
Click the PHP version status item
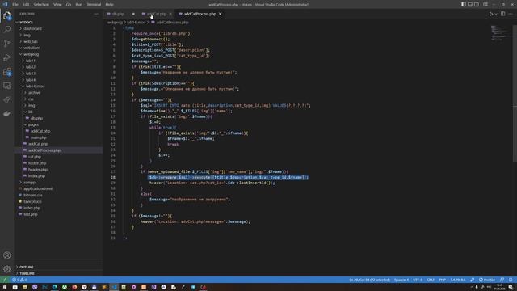[458, 280]
